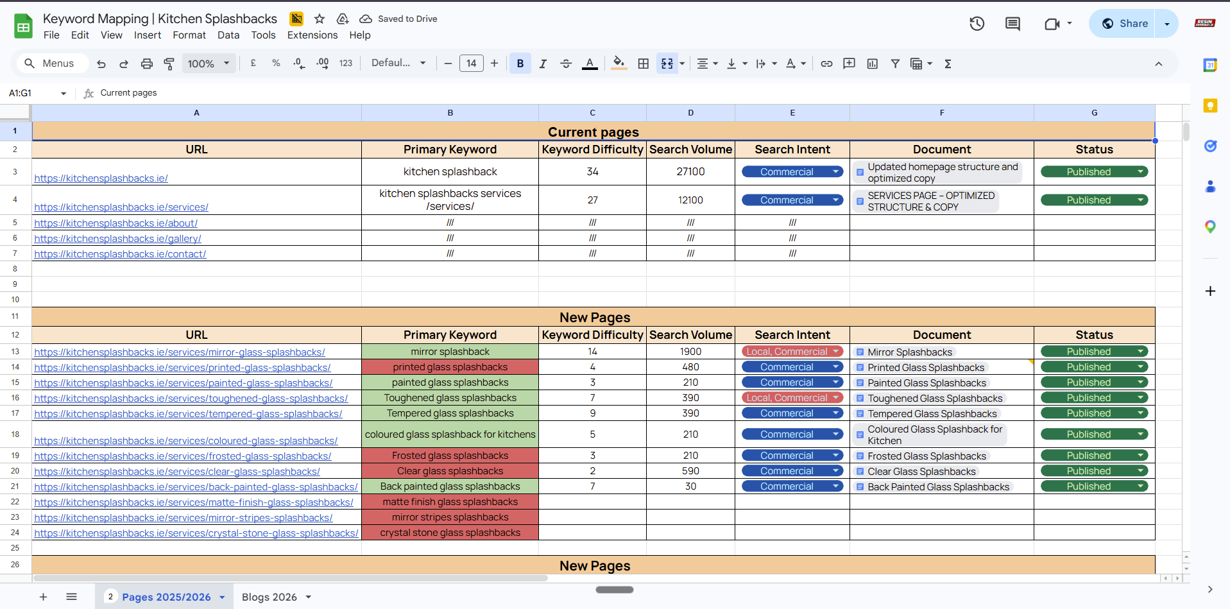Apply bold formatting from the toolbar
The image size is (1230, 609).
coord(520,64)
